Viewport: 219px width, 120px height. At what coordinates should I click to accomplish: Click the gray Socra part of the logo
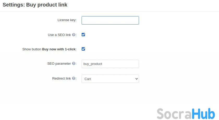tap(174, 114)
